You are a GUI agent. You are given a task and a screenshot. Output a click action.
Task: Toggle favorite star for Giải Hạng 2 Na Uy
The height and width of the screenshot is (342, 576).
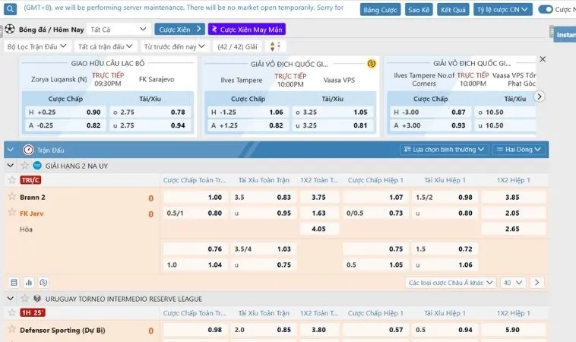[x=24, y=166]
